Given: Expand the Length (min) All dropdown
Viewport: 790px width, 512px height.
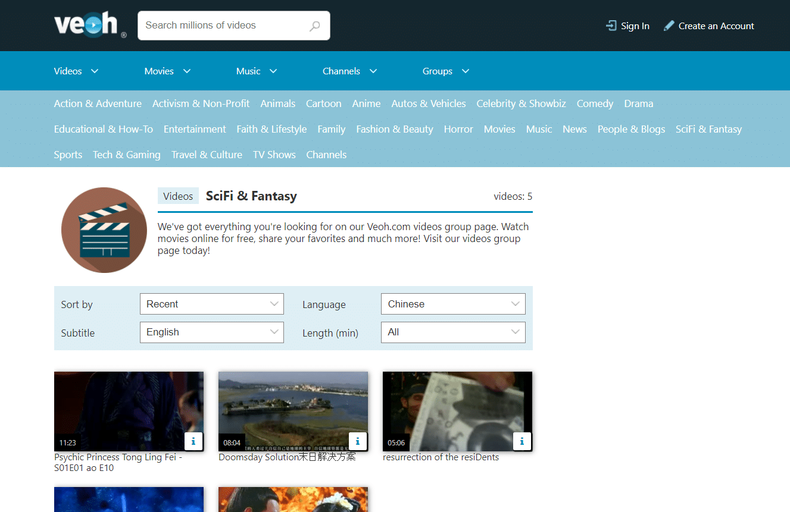Looking at the screenshot, I should (x=452, y=332).
